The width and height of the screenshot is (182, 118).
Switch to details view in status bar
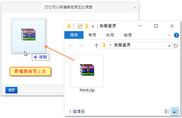pos(167,111)
